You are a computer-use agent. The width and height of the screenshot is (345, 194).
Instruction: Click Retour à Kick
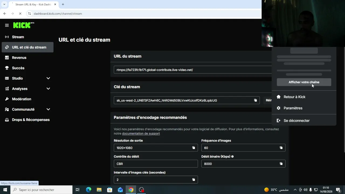pyautogui.click(x=304, y=97)
